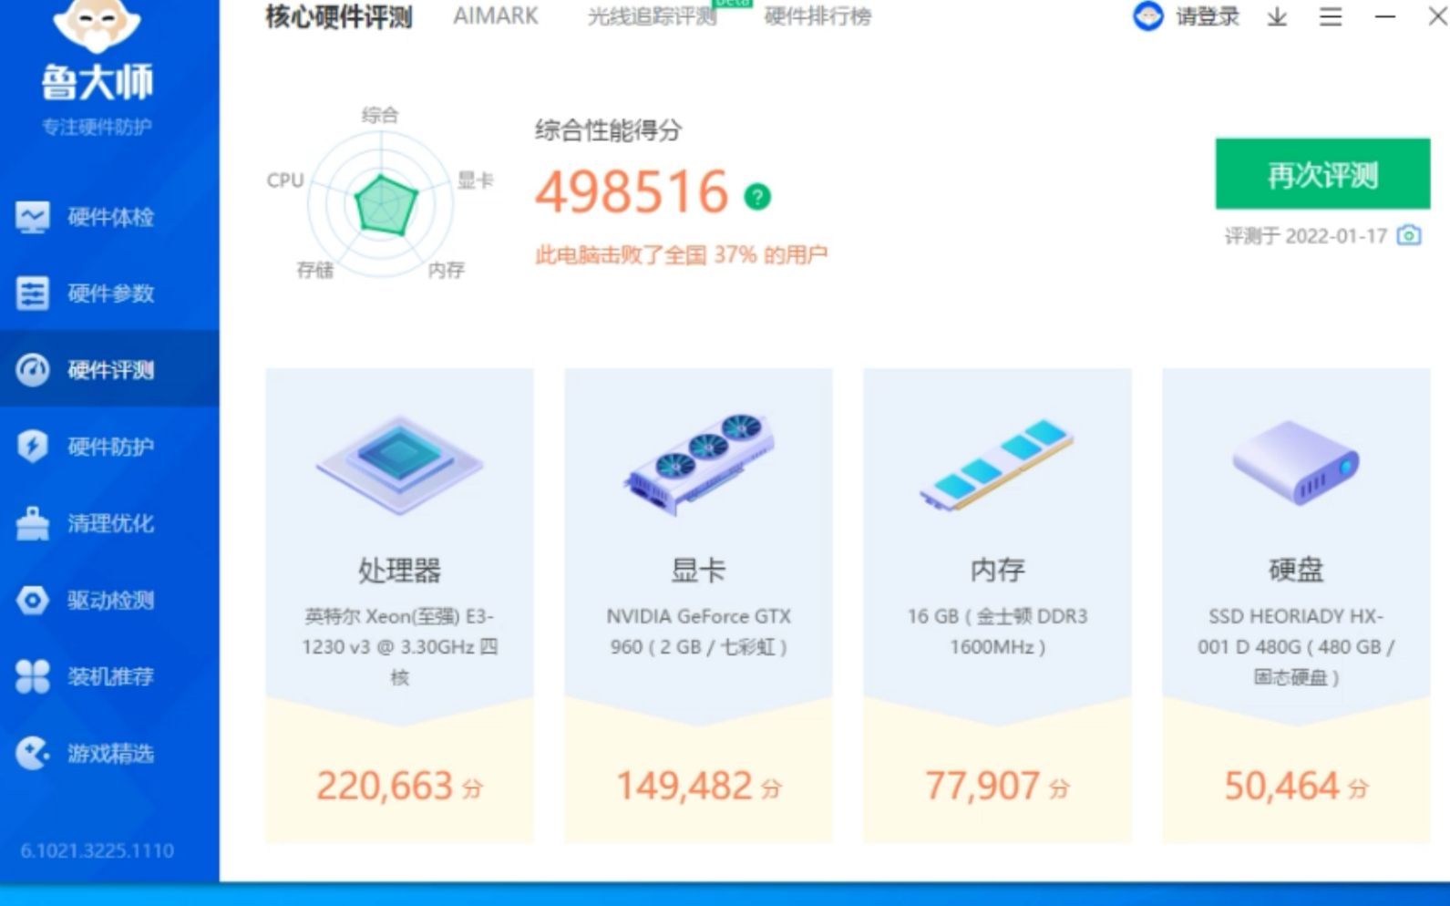Click the 请登录 login link
This screenshot has width=1450, height=906.
[1208, 16]
